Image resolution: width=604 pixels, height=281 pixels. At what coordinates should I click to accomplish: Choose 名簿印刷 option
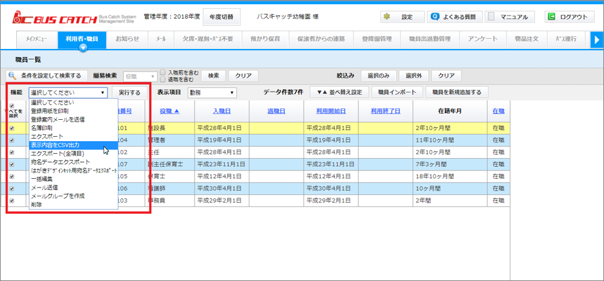tap(73, 128)
